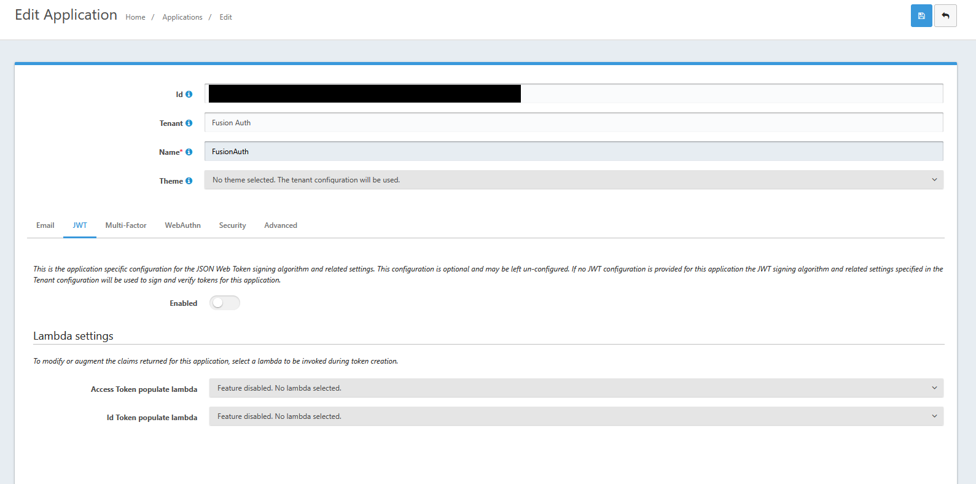Click the 'To modify or augment the claims' text
The image size is (976, 484).
[x=216, y=361]
